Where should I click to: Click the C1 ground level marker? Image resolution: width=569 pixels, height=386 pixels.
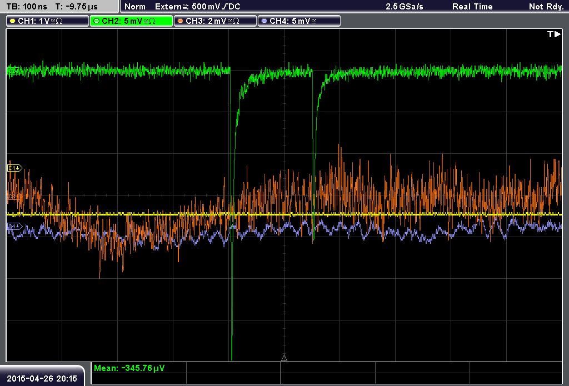(15, 168)
